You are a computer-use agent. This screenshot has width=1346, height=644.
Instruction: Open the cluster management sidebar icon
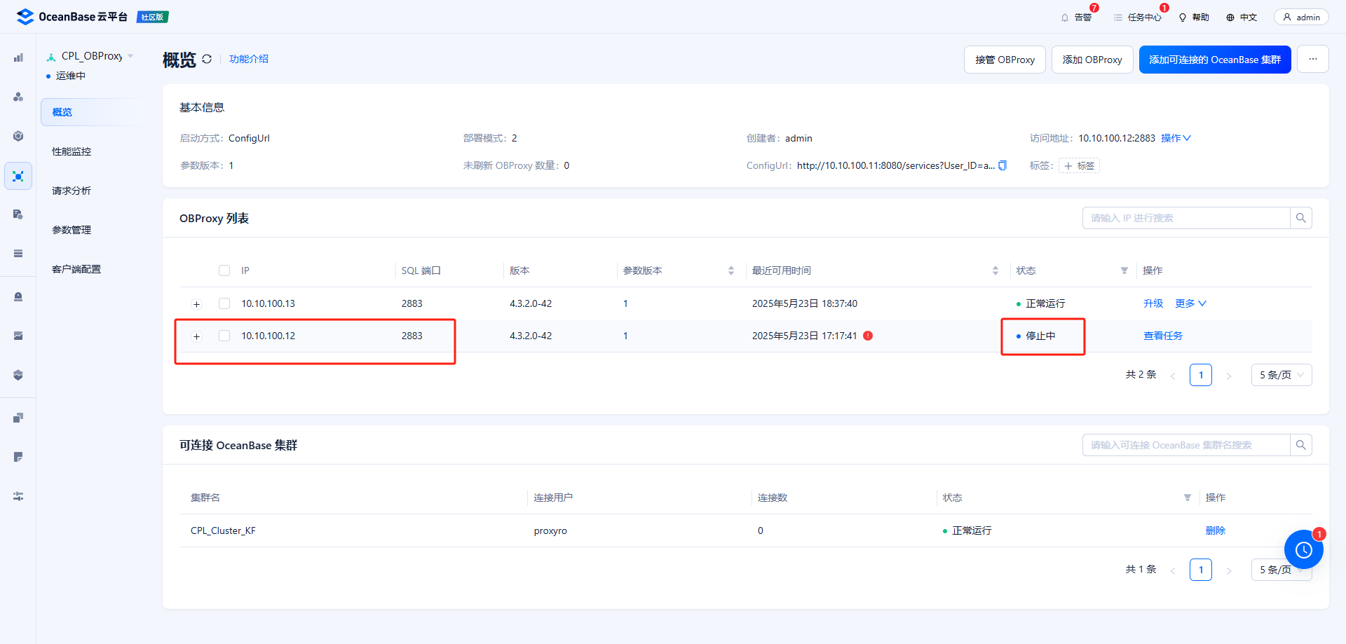pyautogui.click(x=18, y=97)
